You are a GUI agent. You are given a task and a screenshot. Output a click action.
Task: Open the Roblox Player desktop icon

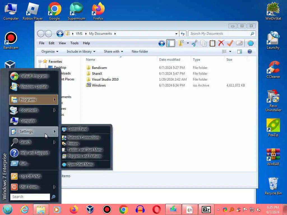[33, 11]
